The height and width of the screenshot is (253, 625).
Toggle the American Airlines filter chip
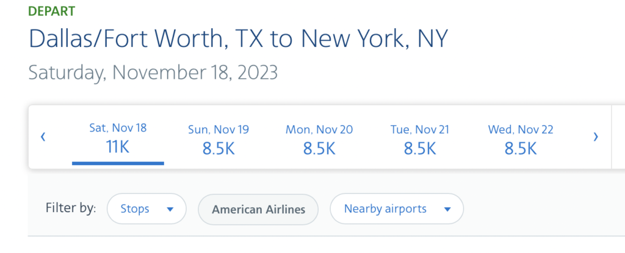pyautogui.click(x=258, y=209)
